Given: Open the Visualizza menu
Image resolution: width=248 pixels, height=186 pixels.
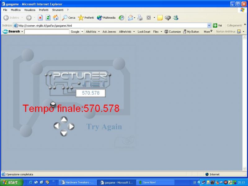Looking at the screenshot, I should pos(29,10).
